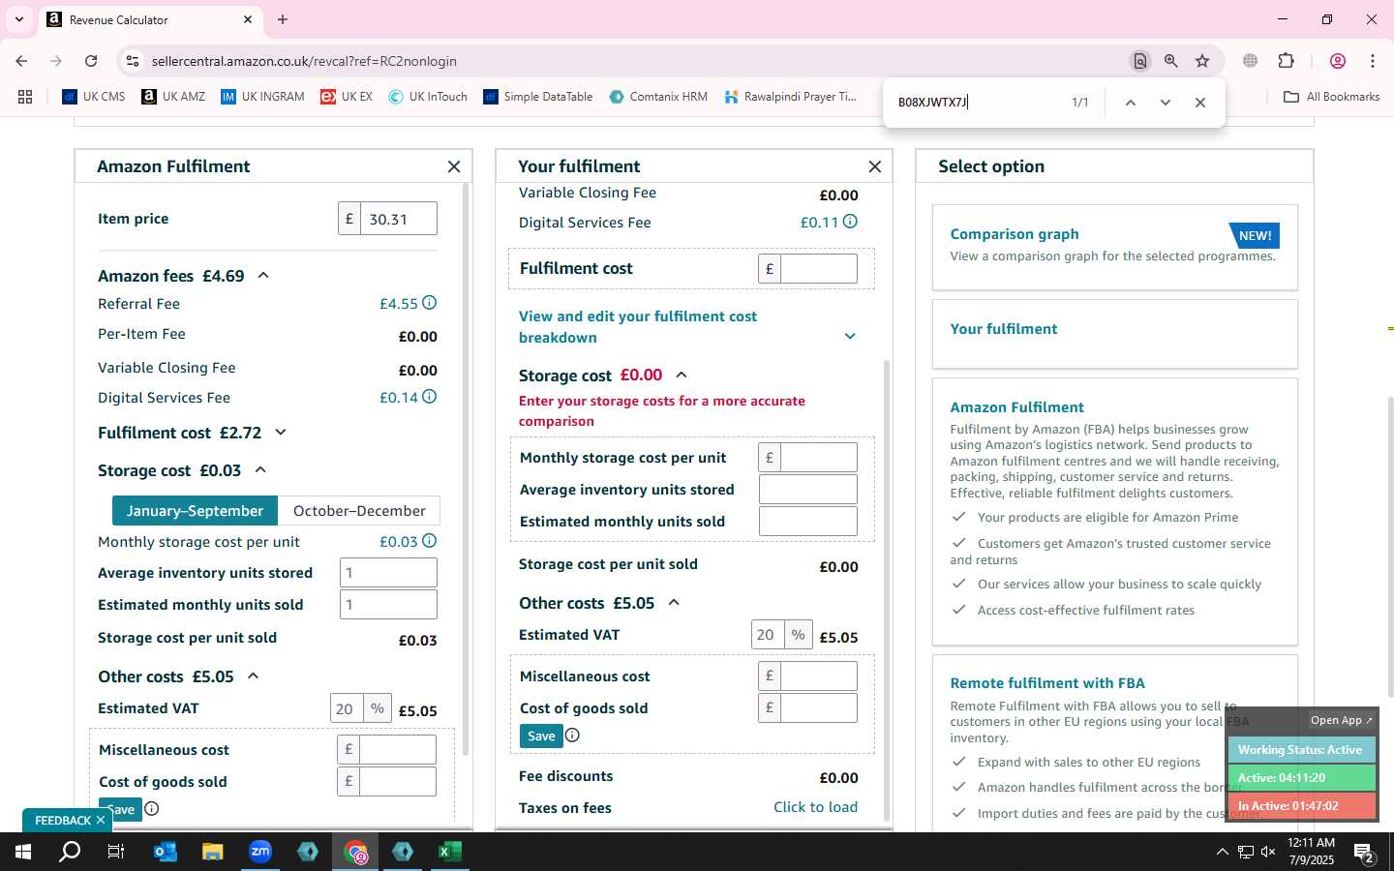Open Chrome three-dot menu
The image size is (1394, 871).
1373,61
